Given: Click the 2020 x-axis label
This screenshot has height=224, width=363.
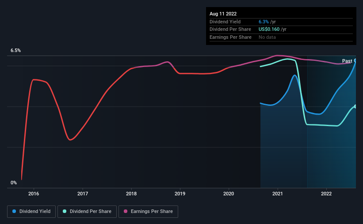Looking at the screenshot, I should pyautogui.click(x=229, y=194).
